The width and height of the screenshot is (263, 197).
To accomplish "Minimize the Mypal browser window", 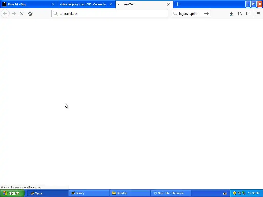I will pyautogui.click(x=248, y=4).
